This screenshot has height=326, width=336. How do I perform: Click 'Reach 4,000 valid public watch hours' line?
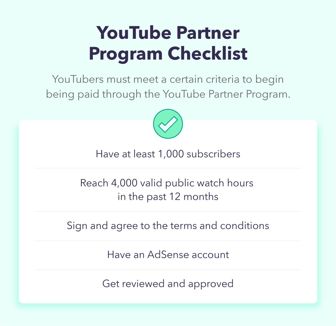coord(167,183)
